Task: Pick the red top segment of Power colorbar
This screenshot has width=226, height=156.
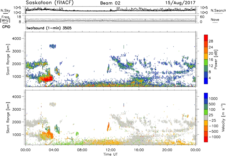Action: click(x=206, y=38)
